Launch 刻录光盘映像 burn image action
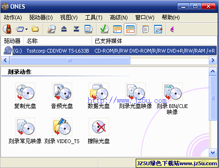Viewport: 219px width, 168px height. coord(136,96)
